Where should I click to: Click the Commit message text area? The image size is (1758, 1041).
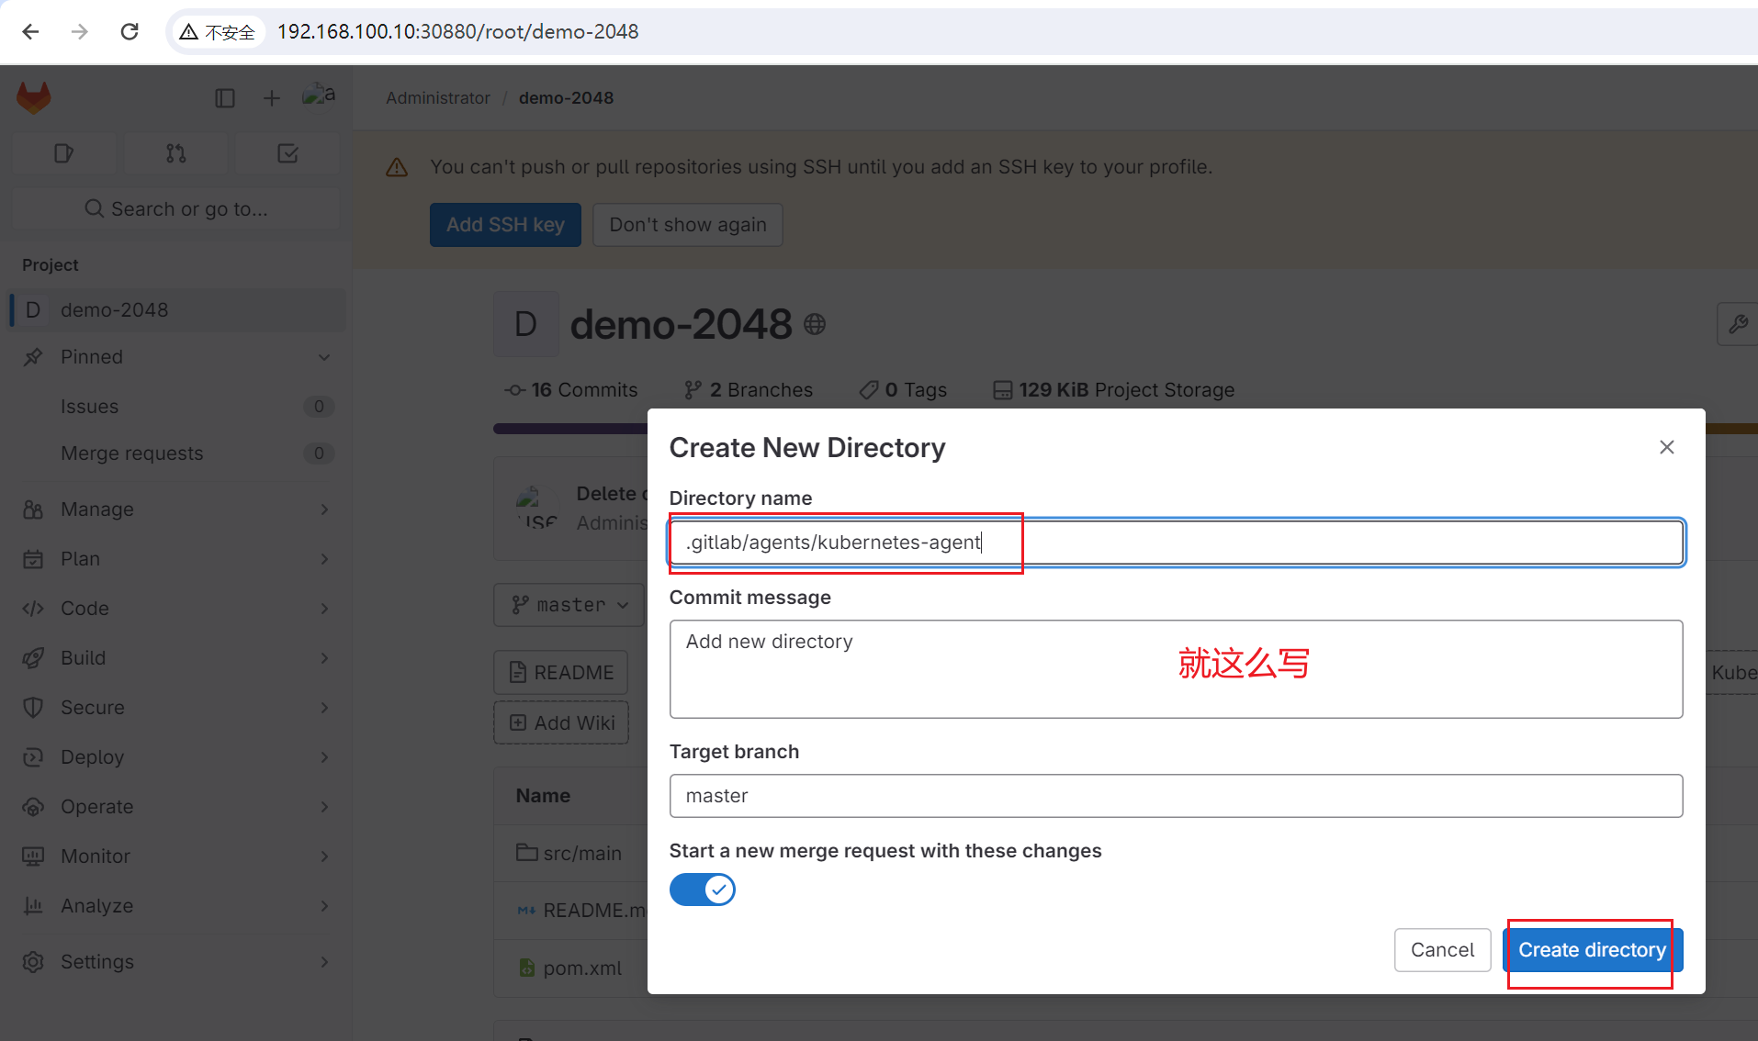click(1176, 669)
